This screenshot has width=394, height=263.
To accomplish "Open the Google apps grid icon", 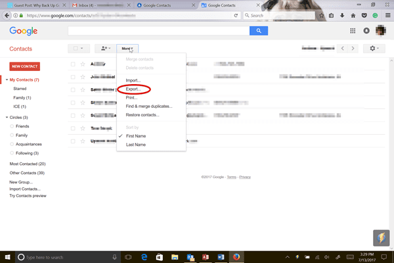I will tap(353, 31).
